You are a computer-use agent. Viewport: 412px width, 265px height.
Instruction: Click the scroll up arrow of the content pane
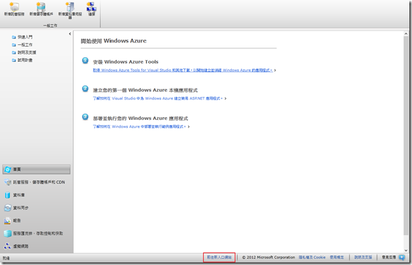406,34
